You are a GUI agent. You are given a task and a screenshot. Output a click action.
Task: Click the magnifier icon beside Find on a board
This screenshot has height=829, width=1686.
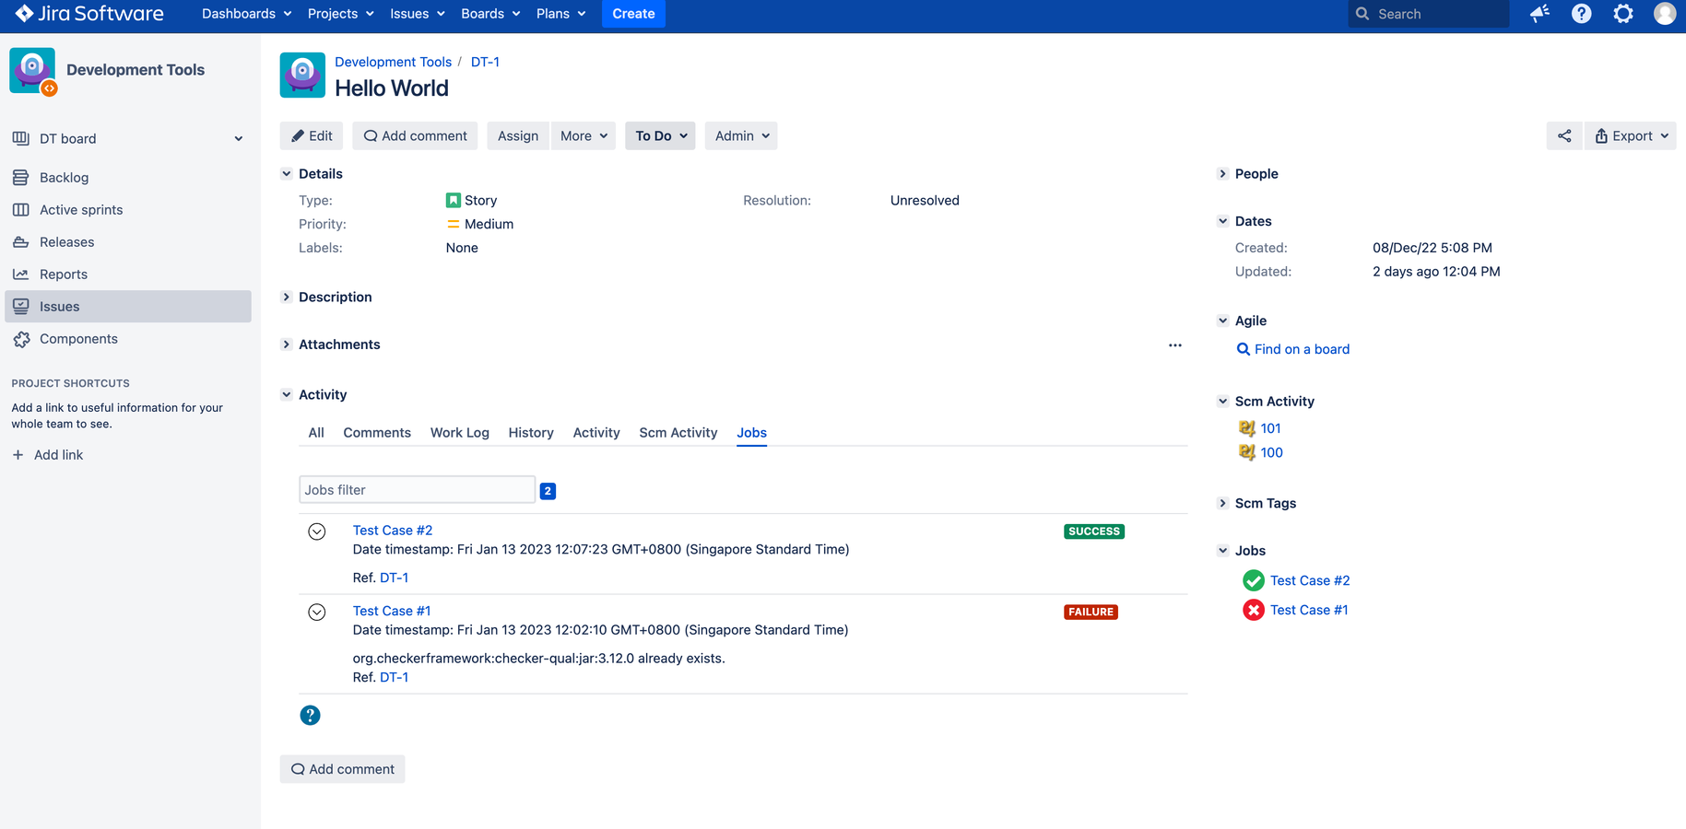[x=1243, y=349]
